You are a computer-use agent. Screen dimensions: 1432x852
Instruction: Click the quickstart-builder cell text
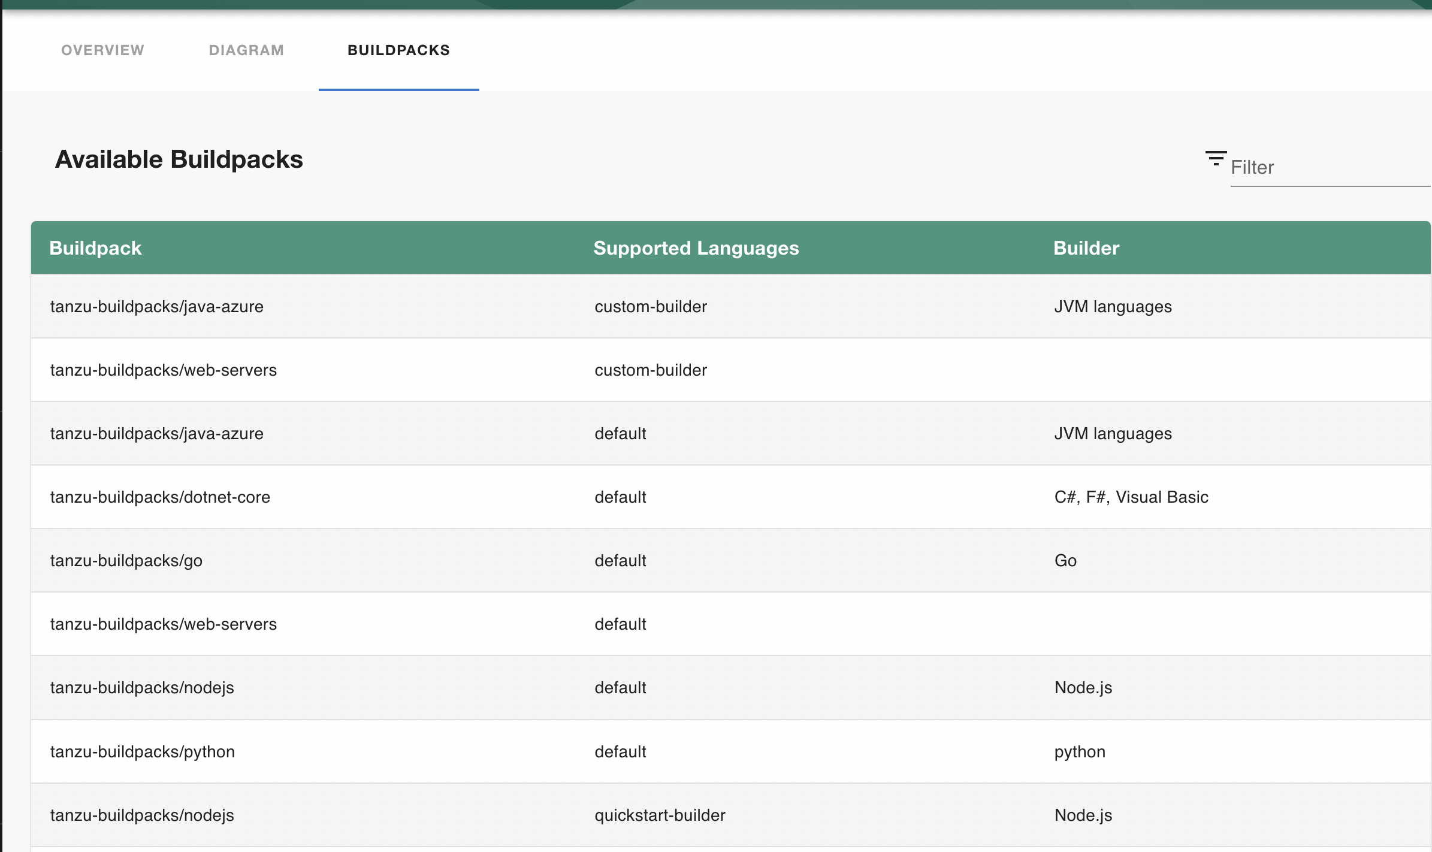point(660,815)
